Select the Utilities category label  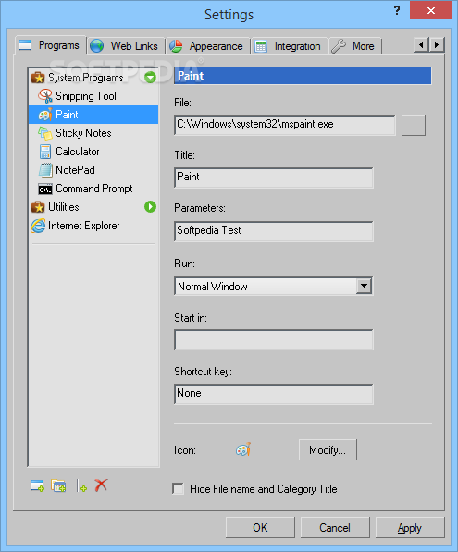tap(64, 207)
